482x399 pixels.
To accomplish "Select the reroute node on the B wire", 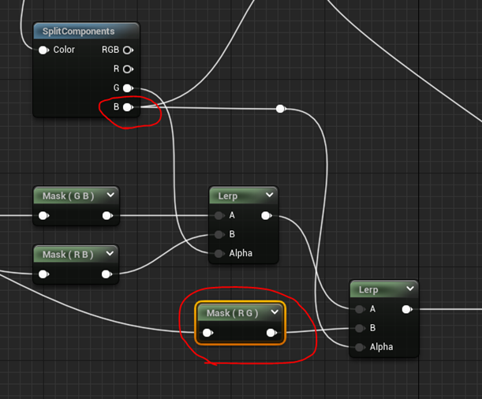I will tap(280, 109).
